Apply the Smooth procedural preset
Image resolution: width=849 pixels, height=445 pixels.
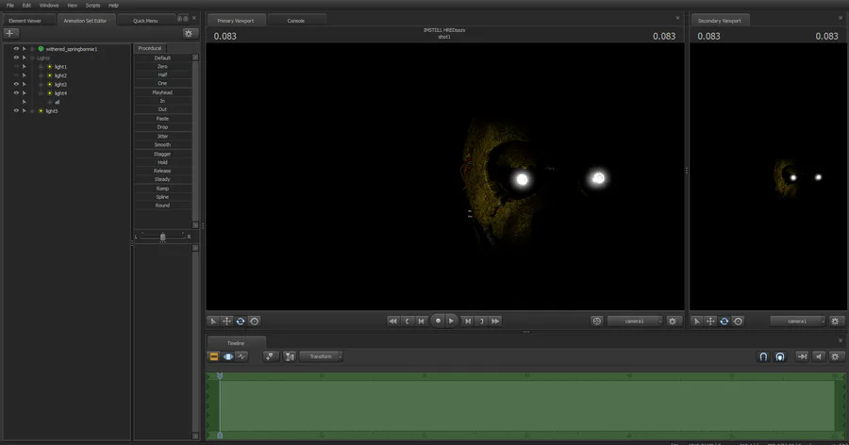point(162,144)
